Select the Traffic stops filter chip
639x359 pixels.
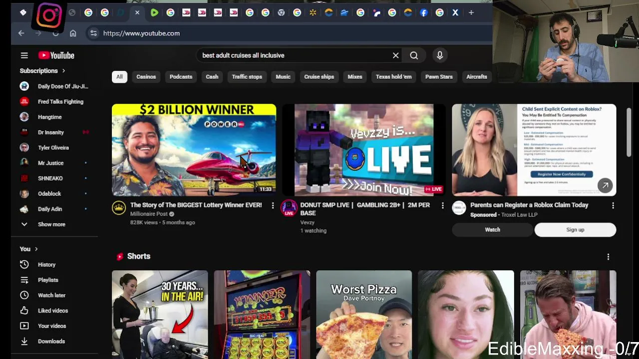tap(247, 77)
